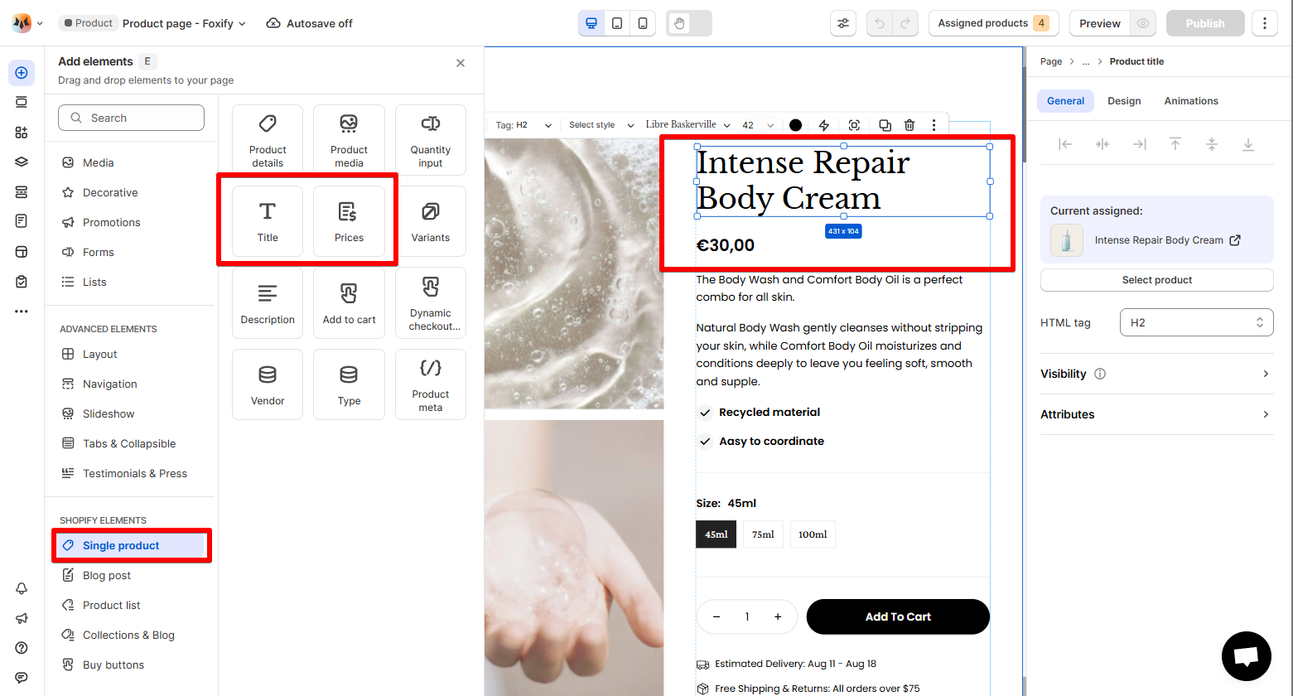
Task: Choose the Product details element
Action: [268, 140]
